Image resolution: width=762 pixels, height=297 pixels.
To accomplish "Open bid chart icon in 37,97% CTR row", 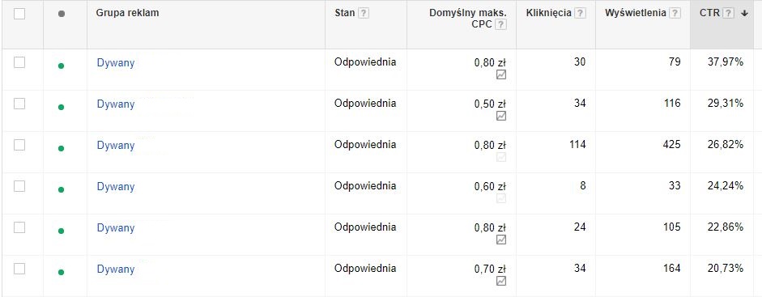I will point(501,74).
